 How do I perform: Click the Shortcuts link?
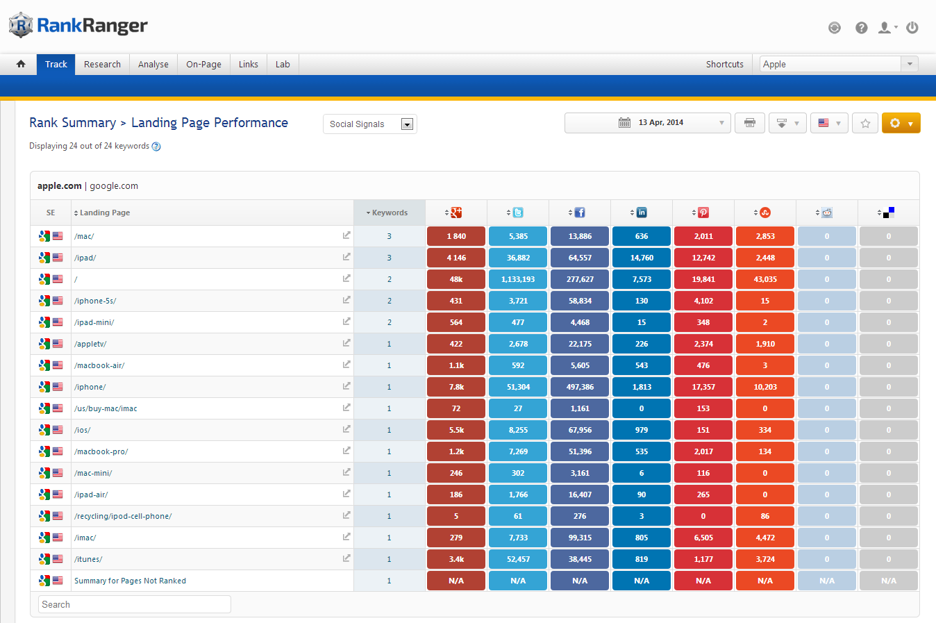click(x=724, y=64)
